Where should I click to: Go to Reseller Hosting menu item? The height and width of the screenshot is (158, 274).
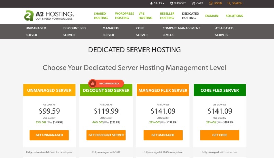pos(167,16)
